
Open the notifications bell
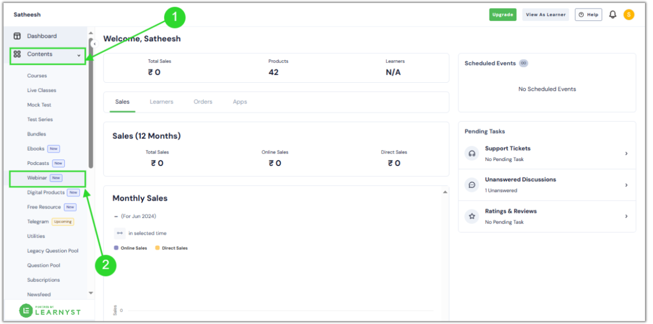[612, 14]
